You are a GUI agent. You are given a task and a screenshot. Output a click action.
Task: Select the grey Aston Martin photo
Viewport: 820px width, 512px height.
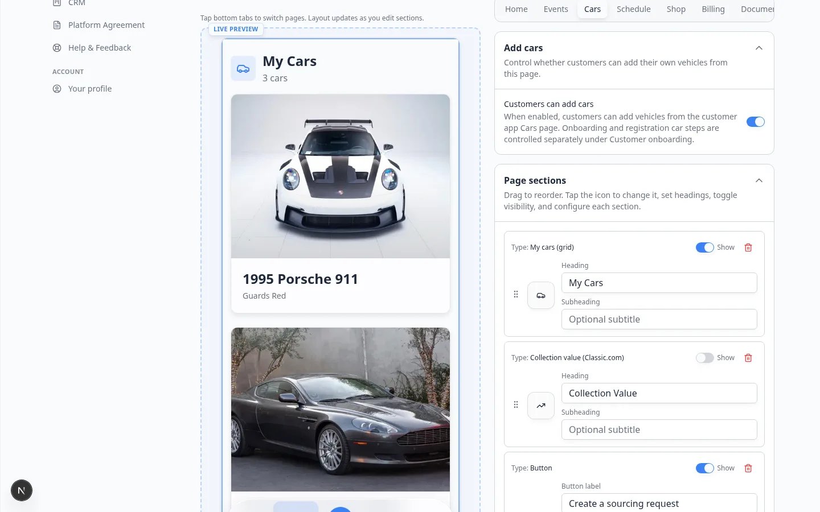coord(341,410)
